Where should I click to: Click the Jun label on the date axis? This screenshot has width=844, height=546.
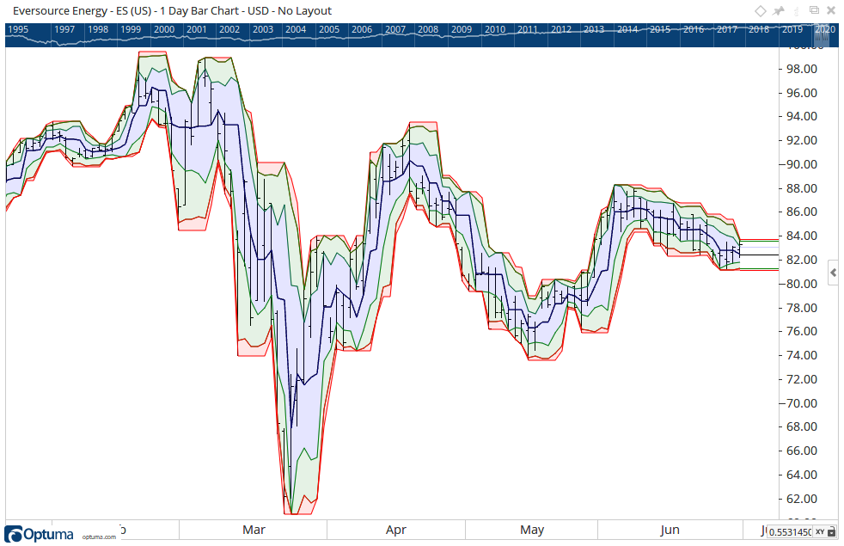tap(670, 530)
